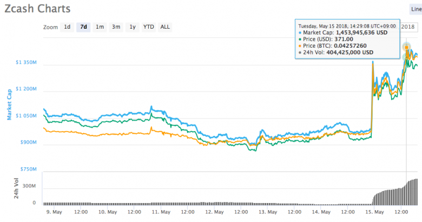Set chart zoom to 1y

[133, 27]
